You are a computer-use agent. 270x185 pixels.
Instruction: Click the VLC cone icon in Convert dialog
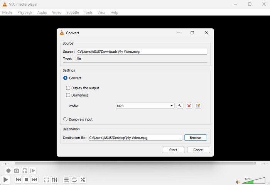point(62,33)
